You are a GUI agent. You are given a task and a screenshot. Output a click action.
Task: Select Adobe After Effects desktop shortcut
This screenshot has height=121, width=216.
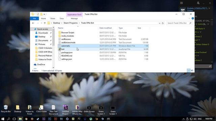tap(77, 110)
